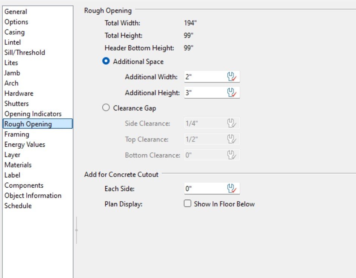This screenshot has height=278, width=356.
Task: Switch to the Casing panel
Action: tap(14, 32)
